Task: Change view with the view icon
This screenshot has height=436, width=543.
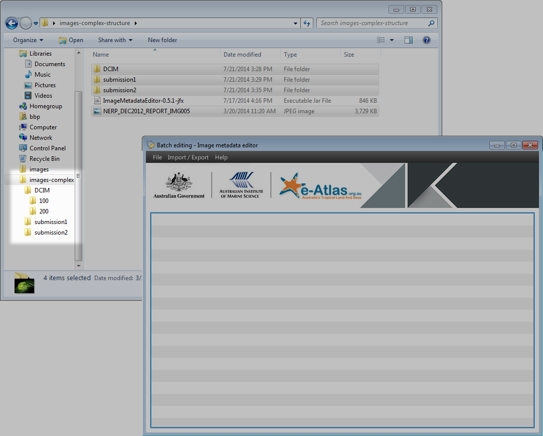Action: pos(381,40)
